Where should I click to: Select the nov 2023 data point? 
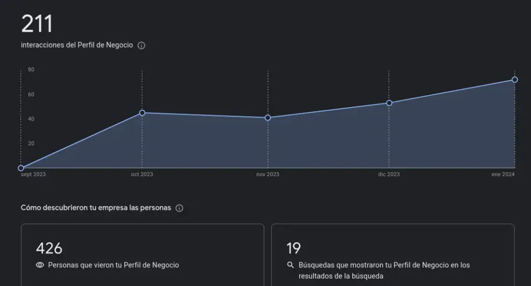tap(268, 118)
